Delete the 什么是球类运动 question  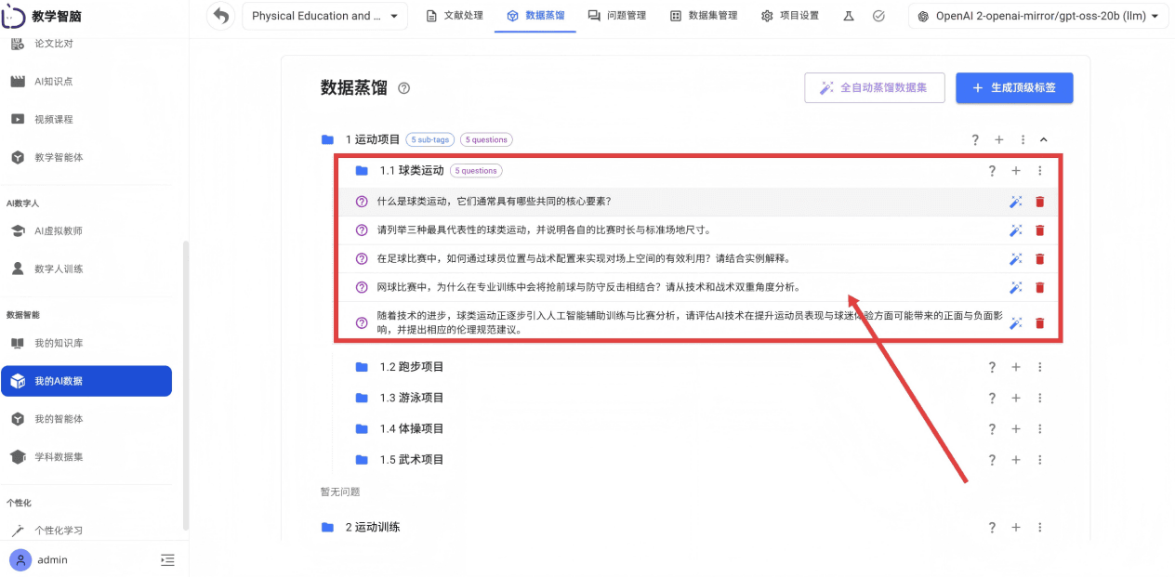[1040, 202]
